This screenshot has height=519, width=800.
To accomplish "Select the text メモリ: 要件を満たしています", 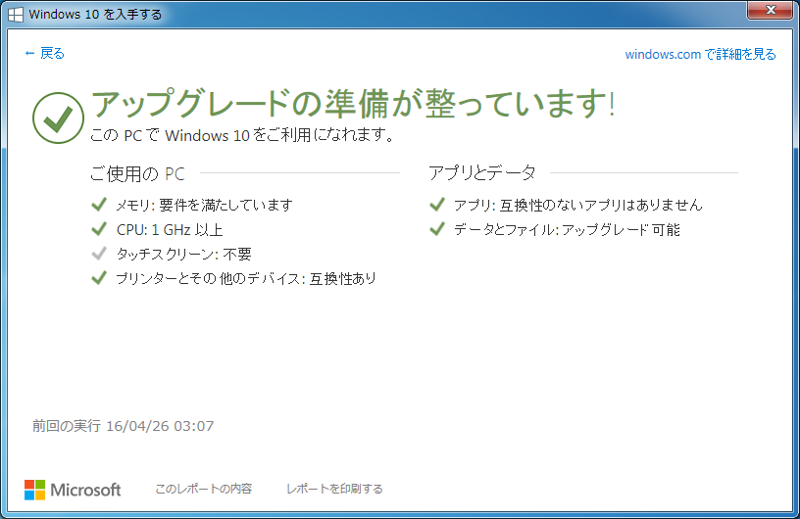I will 204,205.
